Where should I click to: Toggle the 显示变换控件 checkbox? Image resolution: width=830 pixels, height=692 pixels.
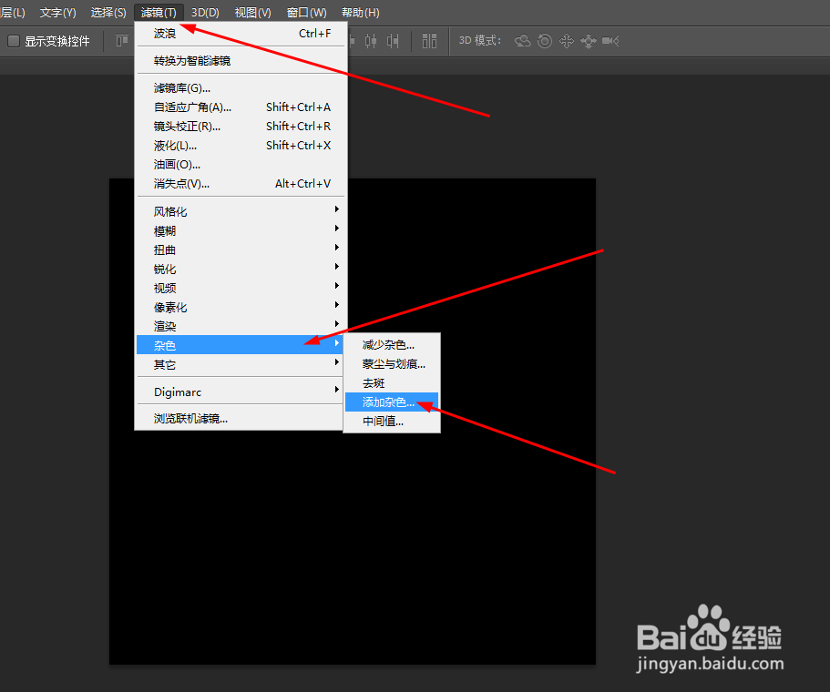(x=14, y=41)
